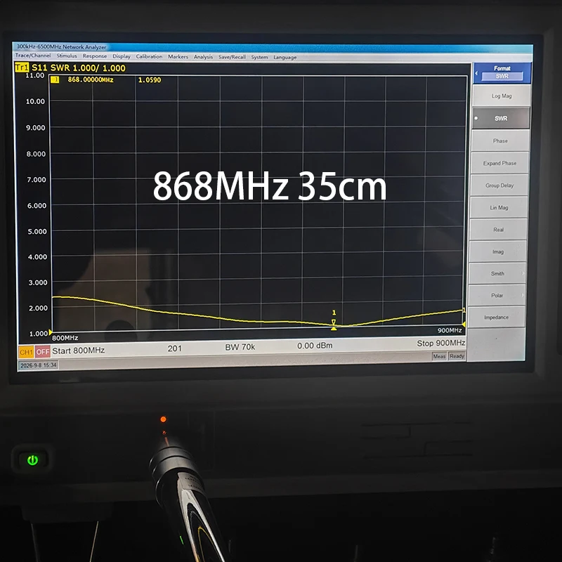The width and height of the screenshot is (562, 562).
Task: Open the Trace/Channel menu
Action: click(33, 55)
